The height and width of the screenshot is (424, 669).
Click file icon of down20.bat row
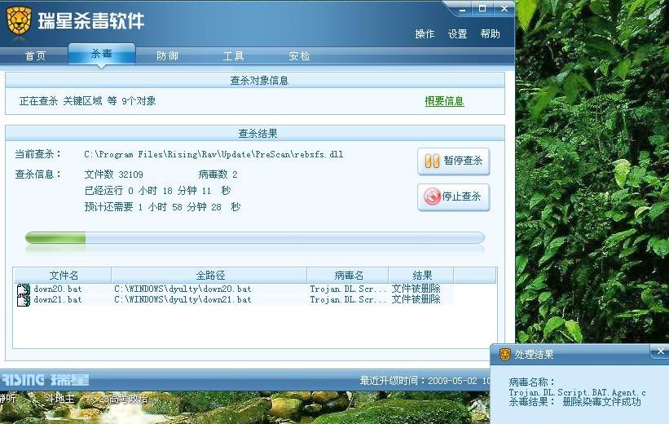23,289
